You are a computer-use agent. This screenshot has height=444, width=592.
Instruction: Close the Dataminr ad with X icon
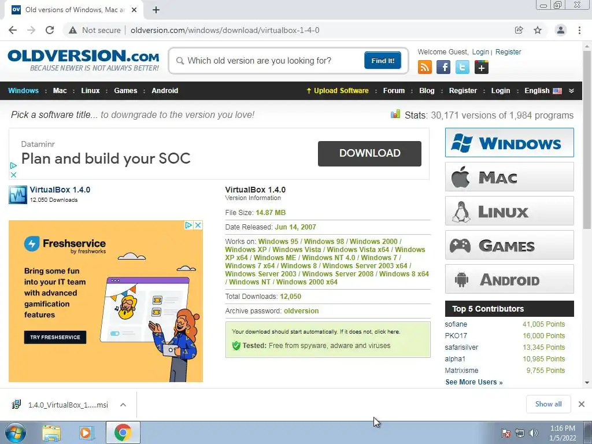(x=13, y=175)
